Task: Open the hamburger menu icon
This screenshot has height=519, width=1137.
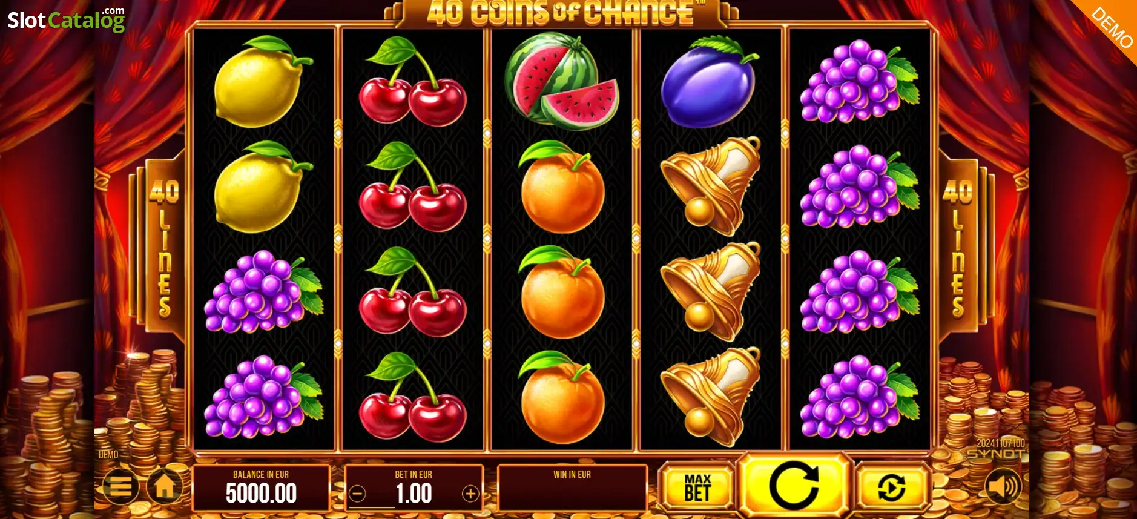Action: tap(120, 486)
